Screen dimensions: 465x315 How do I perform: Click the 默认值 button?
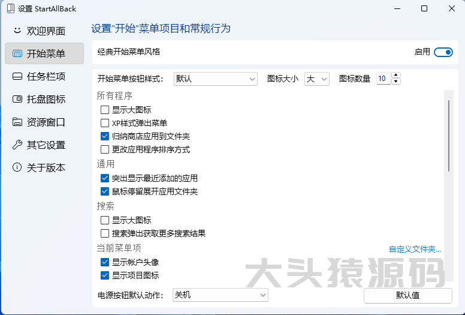407,295
